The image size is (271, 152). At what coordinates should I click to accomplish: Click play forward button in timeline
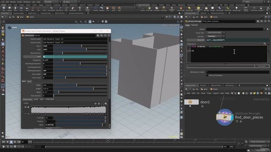click(x=15, y=142)
